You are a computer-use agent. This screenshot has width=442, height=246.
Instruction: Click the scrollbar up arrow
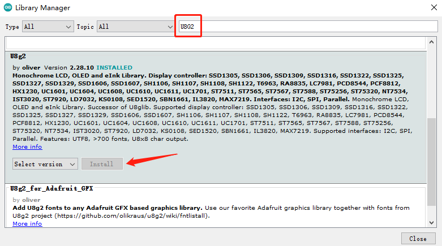click(431, 42)
